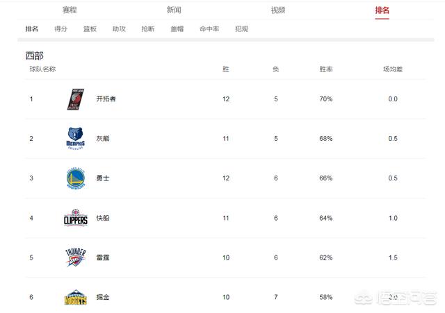Open the 视频 video tab
This screenshot has height=313, width=445.
278,10
